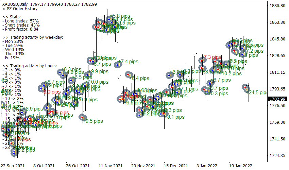This screenshot has width=289, height=170.
Task: Click the trade marker beside +7.4 pips
Action: 118,65
